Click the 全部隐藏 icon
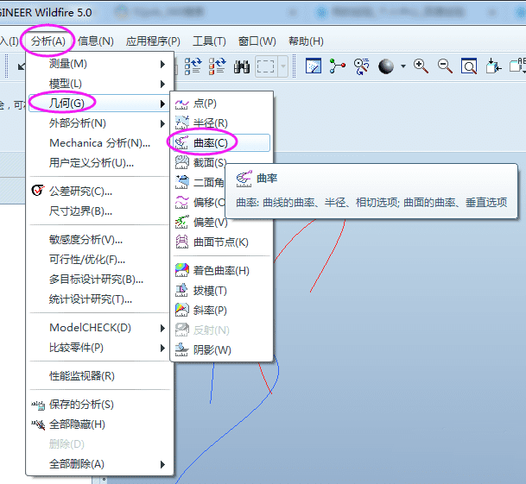 (38, 424)
